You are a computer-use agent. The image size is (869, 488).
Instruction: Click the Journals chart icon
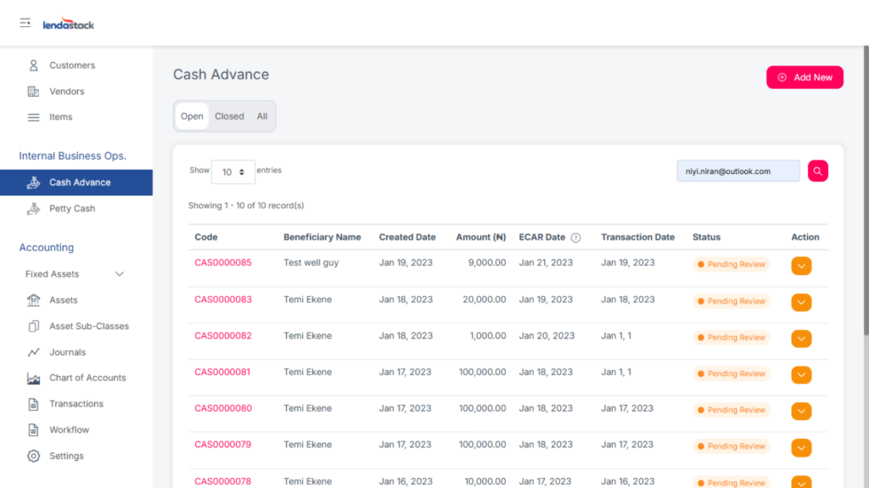tap(34, 352)
